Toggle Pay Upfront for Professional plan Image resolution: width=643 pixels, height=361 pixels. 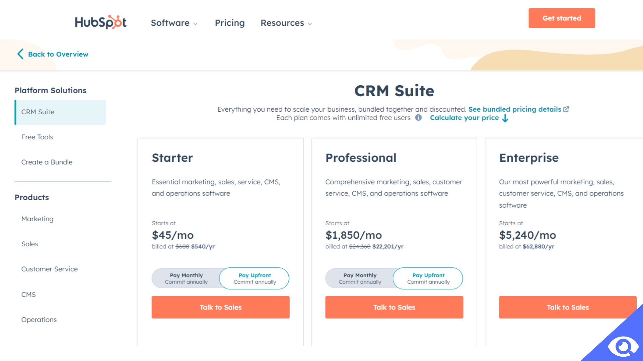tap(428, 278)
